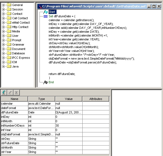This screenshot has height=156, width=163.
Task: Click the Type column header
Action: (41, 99)
